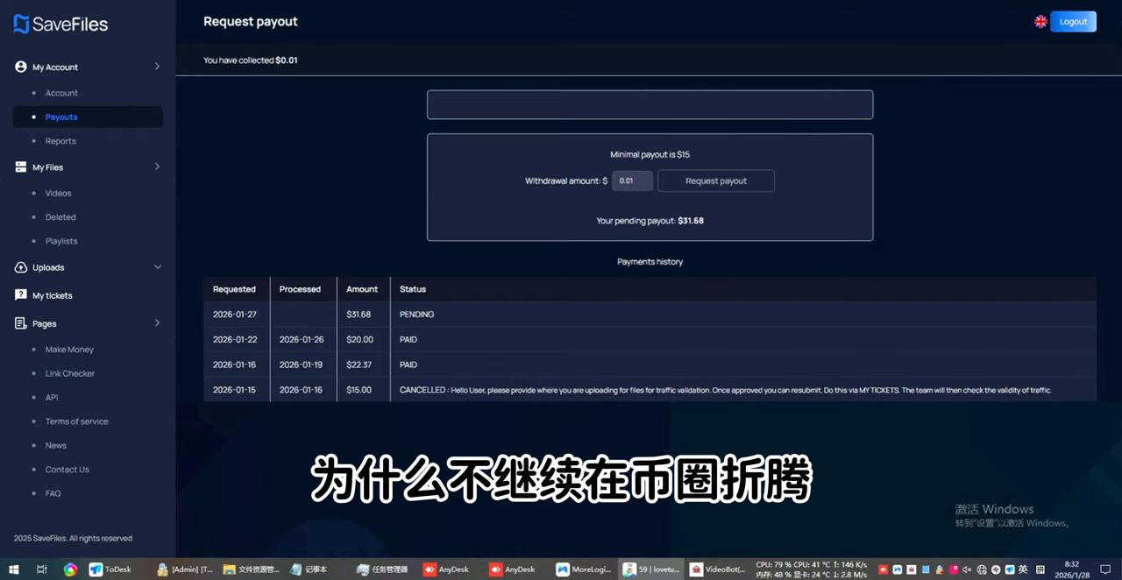Viewport: 1122px width, 580px height.
Task: Click the muted speaker tray icon
Action: [967, 569]
